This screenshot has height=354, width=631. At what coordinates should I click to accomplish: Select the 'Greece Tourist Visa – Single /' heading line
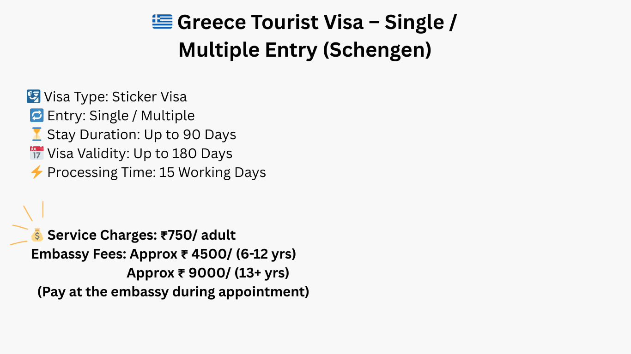(x=317, y=22)
